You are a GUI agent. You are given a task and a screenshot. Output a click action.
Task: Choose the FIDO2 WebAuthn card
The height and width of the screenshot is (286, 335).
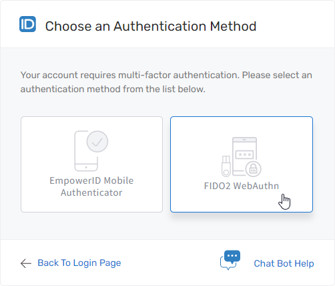click(242, 164)
